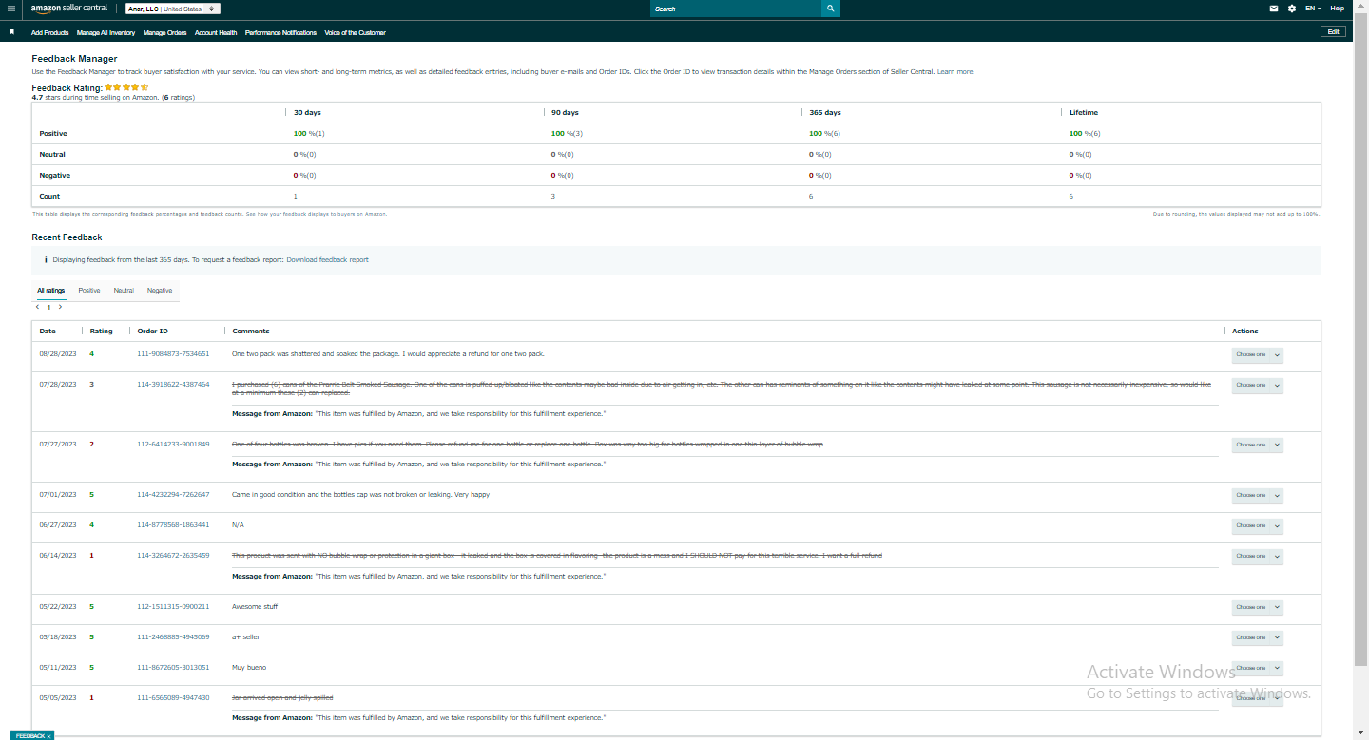1369x740 pixels.
Task: Open the EN language dropdown
Action: [1313, 9]
